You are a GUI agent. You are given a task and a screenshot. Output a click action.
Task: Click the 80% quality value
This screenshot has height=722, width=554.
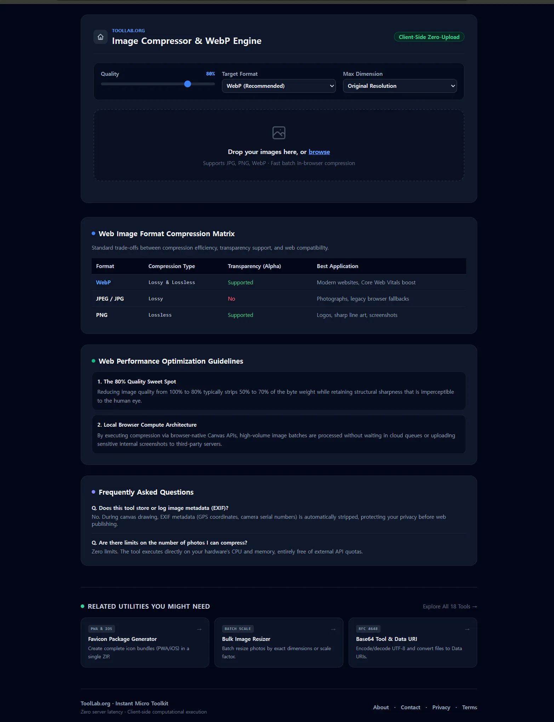point(211,74)
